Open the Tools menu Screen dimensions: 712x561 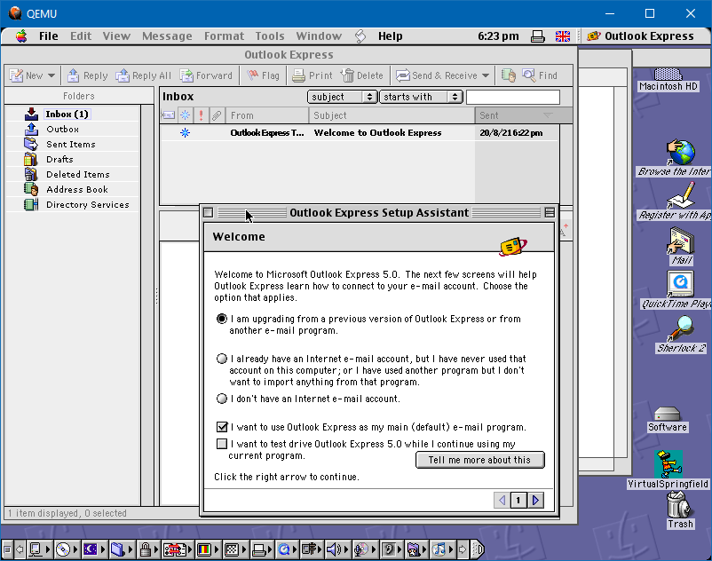click(x=270, y=36)
